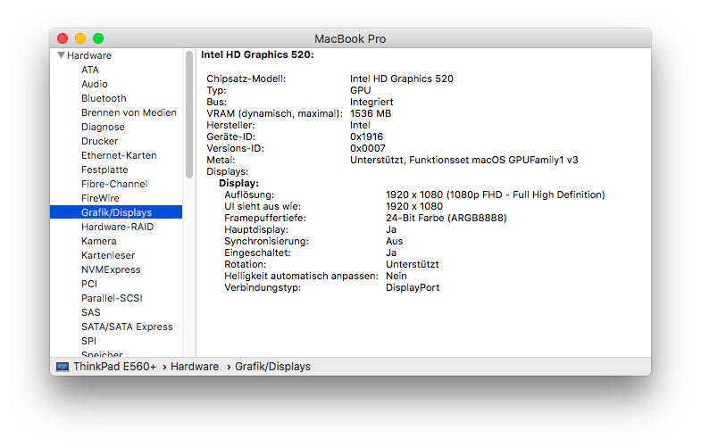The width and height of the screenshot is (701, 447).
Task: Click the Geräte-ID value 0x1916
Action: 367,137
